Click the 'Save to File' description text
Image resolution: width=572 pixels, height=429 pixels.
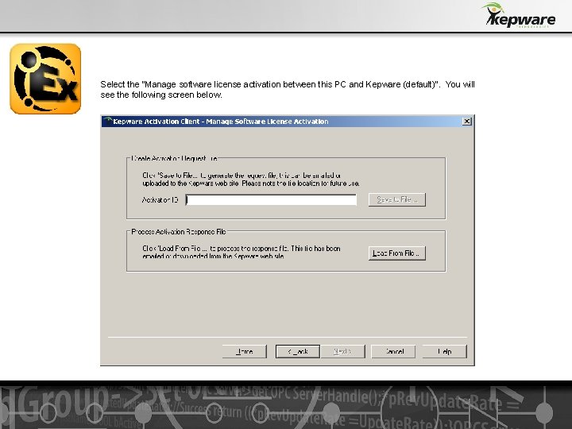point(251,179)
